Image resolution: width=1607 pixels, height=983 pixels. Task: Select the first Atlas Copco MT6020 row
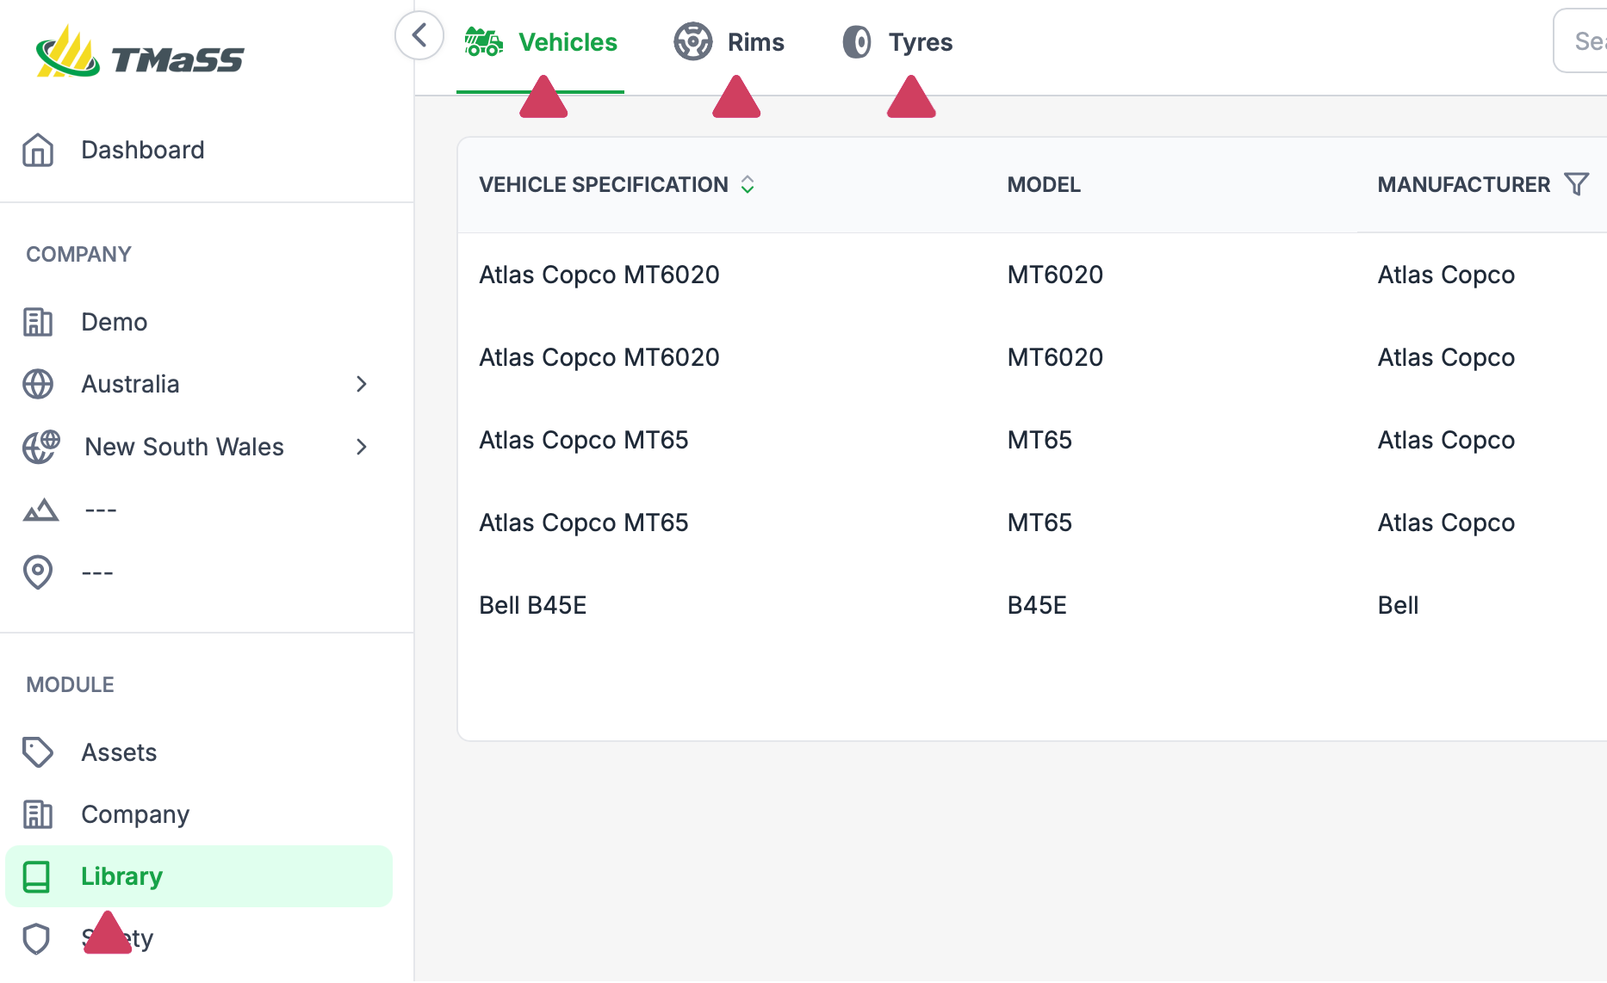[1033, 275]
